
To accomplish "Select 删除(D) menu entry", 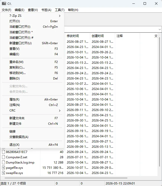I will click(x=32, y=78).
